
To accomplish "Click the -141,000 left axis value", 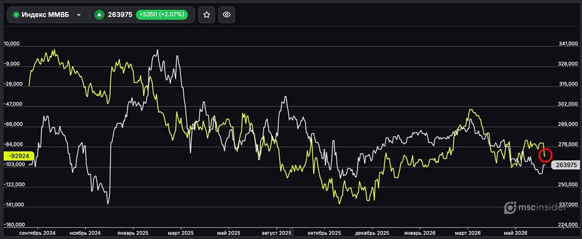I will tap(14, 204).
